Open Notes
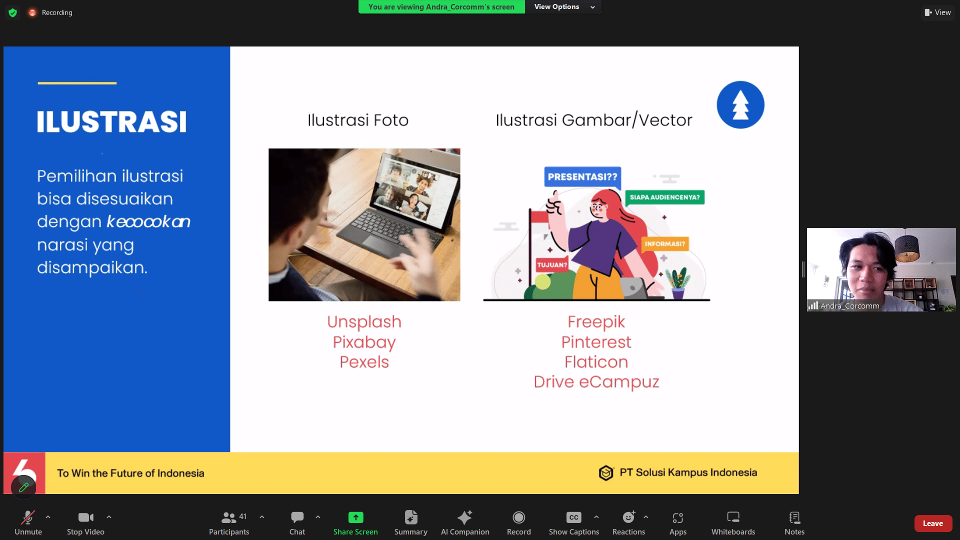Viewport: 960px width, 540px height. point(794,523)
